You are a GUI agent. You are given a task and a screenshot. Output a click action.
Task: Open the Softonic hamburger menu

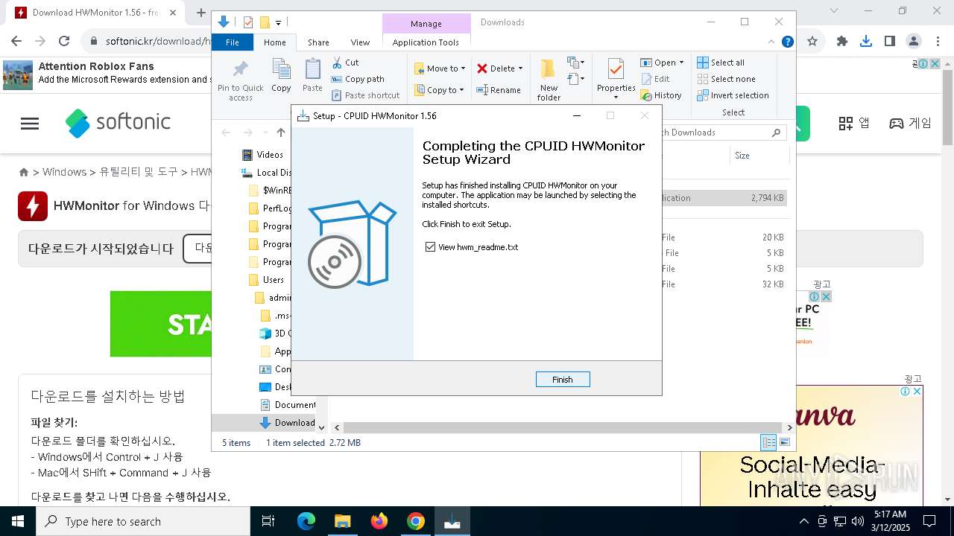[x=30, y=124]
